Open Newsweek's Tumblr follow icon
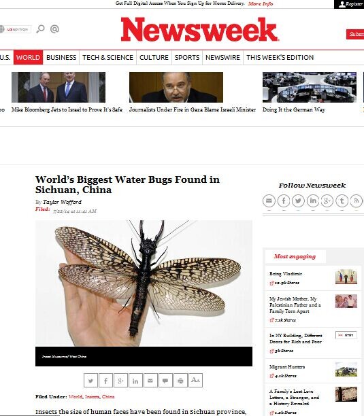 [x=342, y=201]
